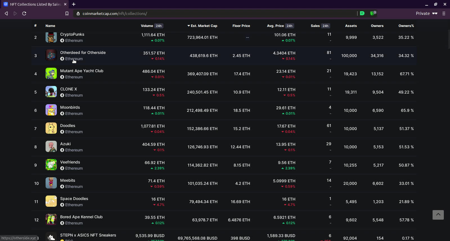The height and width of the screenshot is (241, 450).
Task: Sort by Est. Market Cap column
Action: pyautogui.click(x=202, y=26)
